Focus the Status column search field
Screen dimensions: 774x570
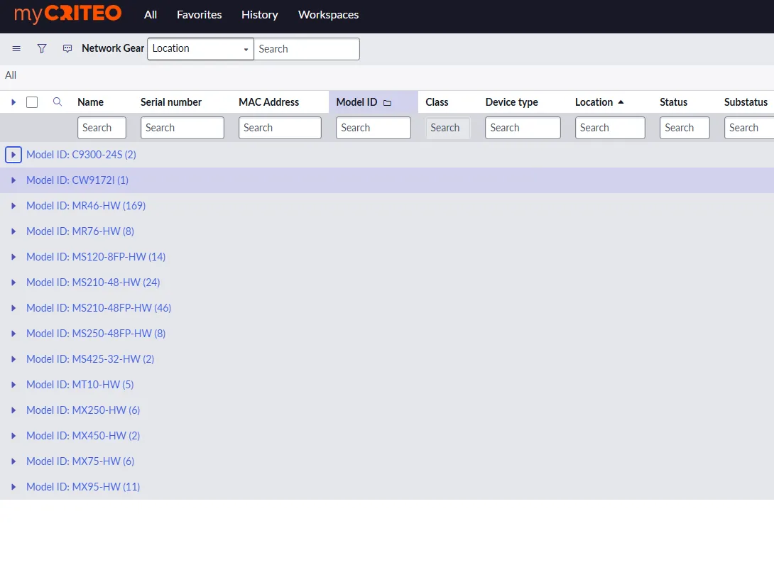click(x=685, y=128)
